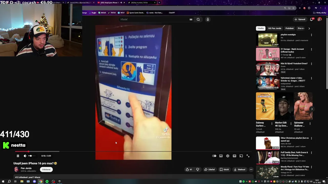Adjust the player volume slider

[x=32, y=156]
